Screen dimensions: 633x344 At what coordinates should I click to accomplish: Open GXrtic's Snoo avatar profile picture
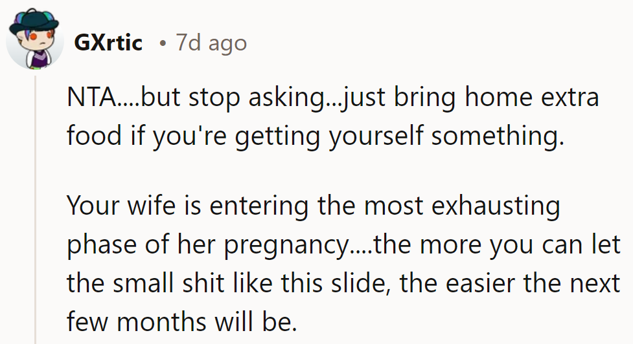(35, 39)
